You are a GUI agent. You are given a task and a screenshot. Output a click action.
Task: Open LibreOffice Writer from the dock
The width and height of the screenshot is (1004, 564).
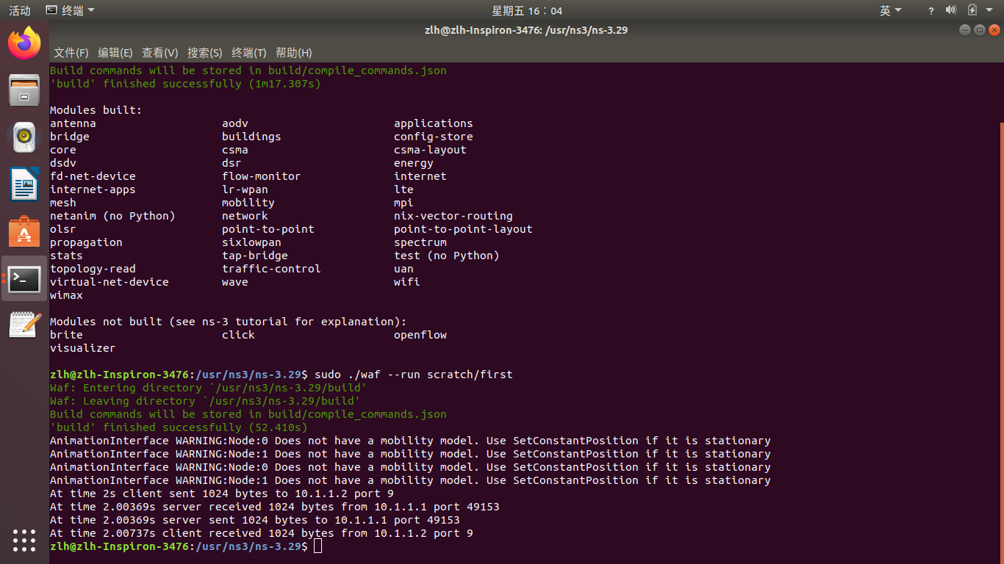(x=24, y=184)
